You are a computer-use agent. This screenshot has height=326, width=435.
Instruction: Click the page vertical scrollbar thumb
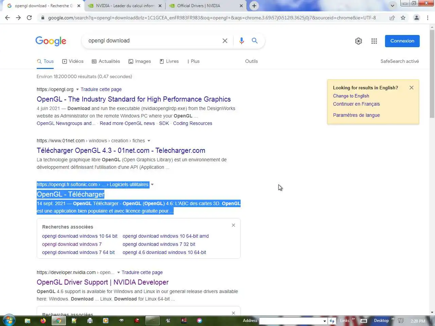coord(432,74)
